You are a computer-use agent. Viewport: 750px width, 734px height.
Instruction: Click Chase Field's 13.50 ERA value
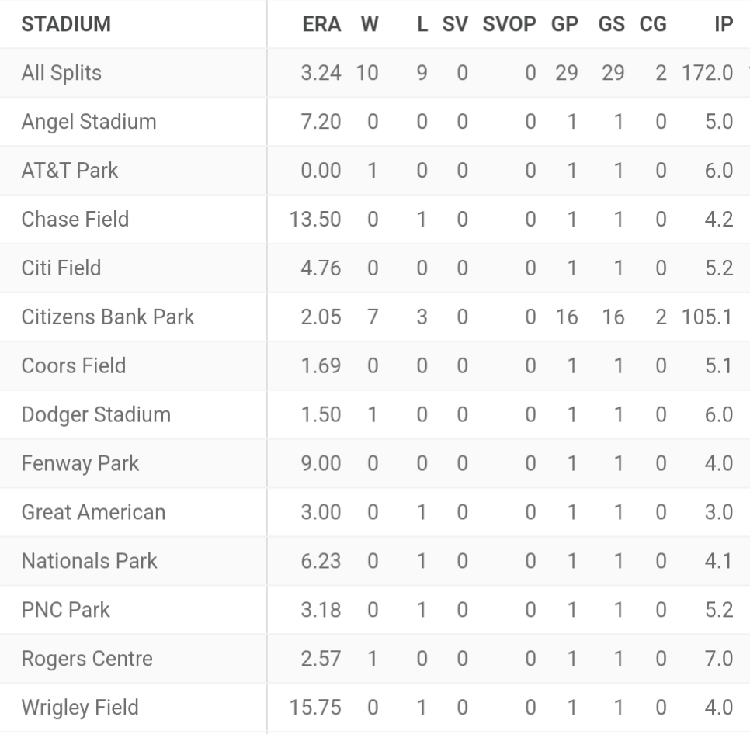point(315,220)
